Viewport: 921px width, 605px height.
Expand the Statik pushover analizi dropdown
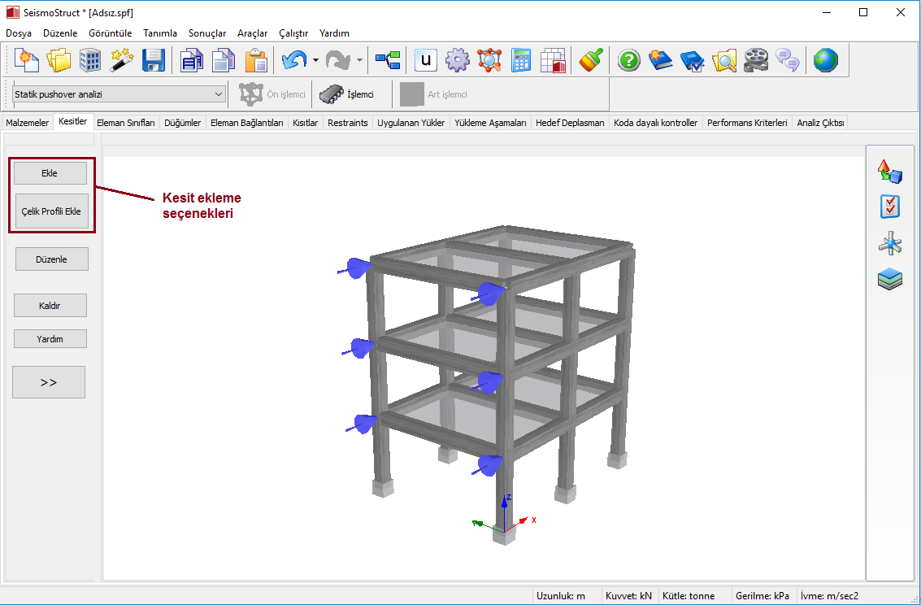coord(218,94)
